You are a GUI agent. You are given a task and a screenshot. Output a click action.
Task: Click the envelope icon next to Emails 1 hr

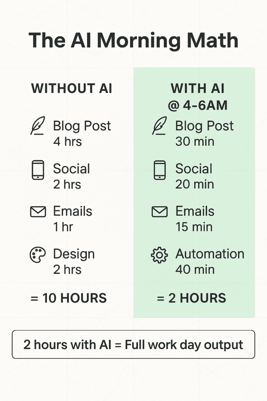pyautogui.click(x=38, y=212)
